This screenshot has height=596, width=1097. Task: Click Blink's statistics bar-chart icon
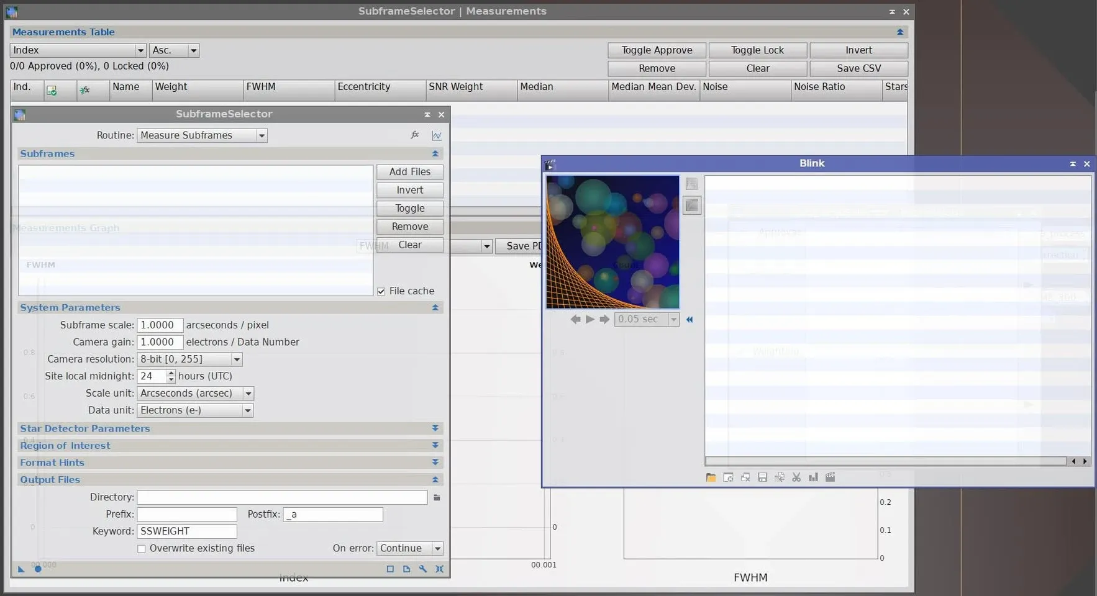[x=813, y=477]
